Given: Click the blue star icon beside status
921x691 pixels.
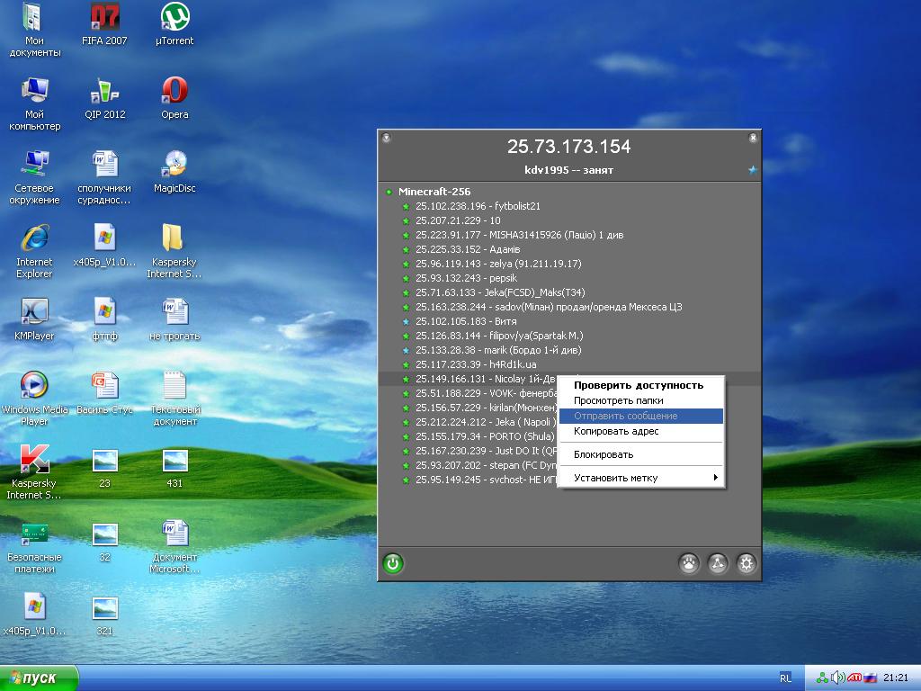Looking at the screenshot, I should point(752,169).
